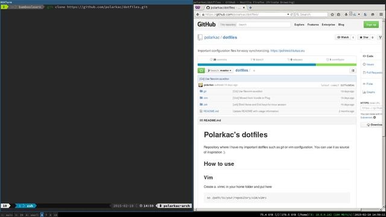
Task: Open the README.md file
Action: [211, 111]
